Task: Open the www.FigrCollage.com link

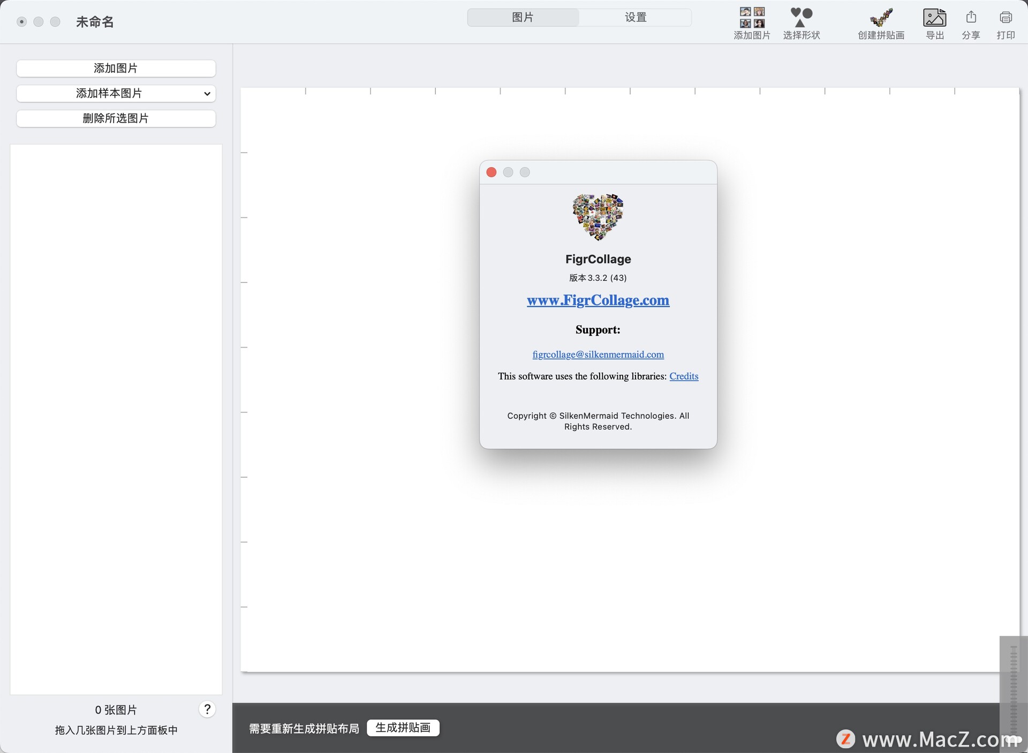Action: [x=598, y=300]
